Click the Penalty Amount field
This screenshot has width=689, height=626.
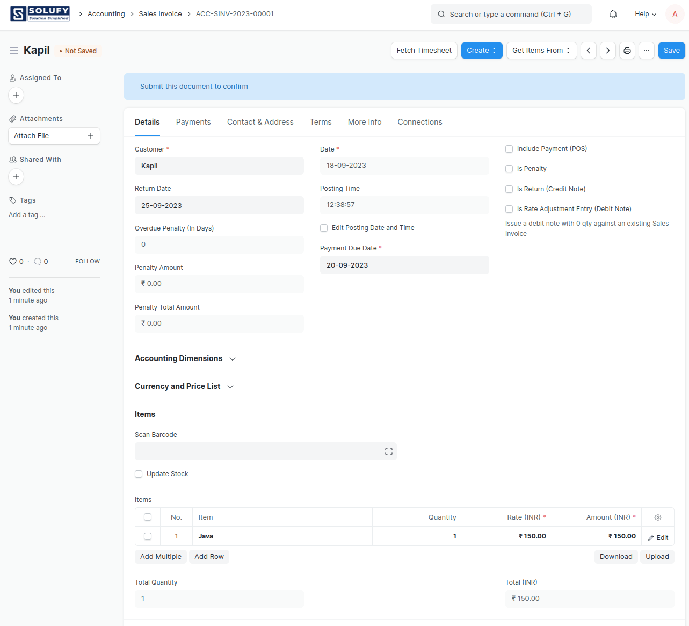[219, 284]
